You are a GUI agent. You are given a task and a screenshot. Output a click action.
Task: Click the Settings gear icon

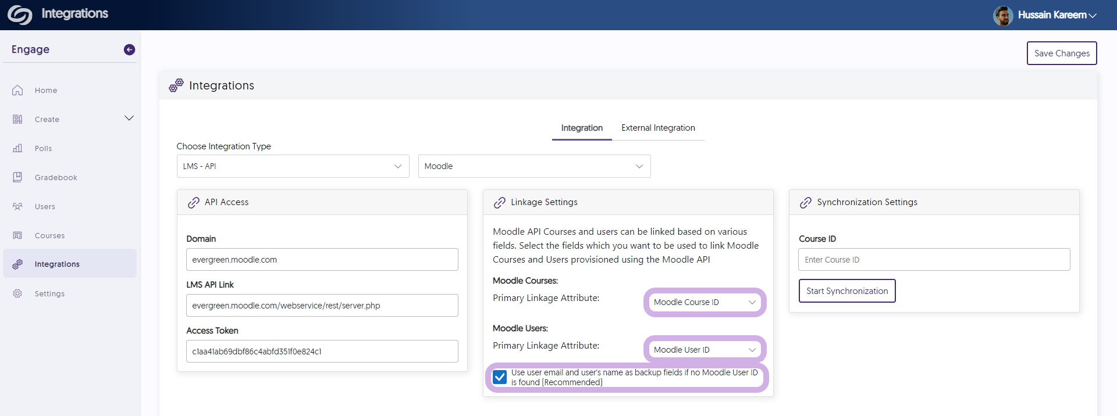point(17,293)
